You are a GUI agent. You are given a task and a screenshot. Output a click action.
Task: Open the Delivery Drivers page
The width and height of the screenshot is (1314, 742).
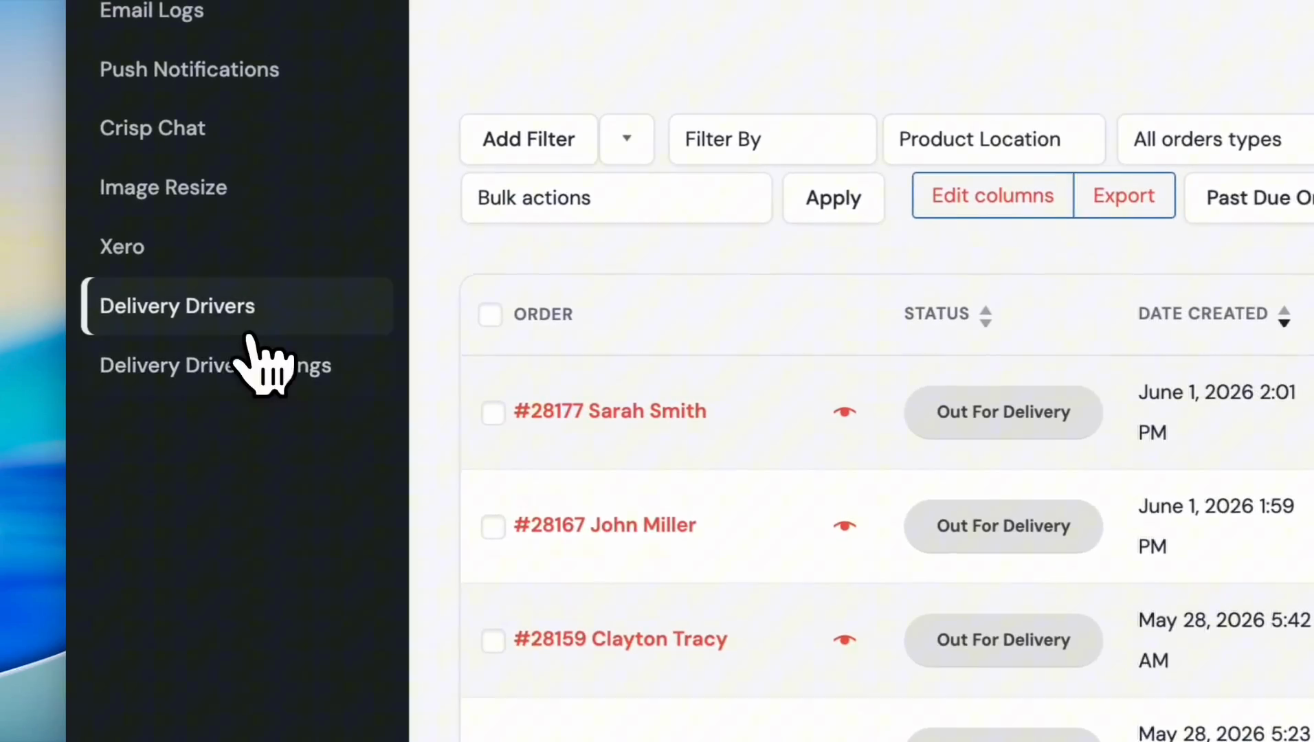click(237, 306)
